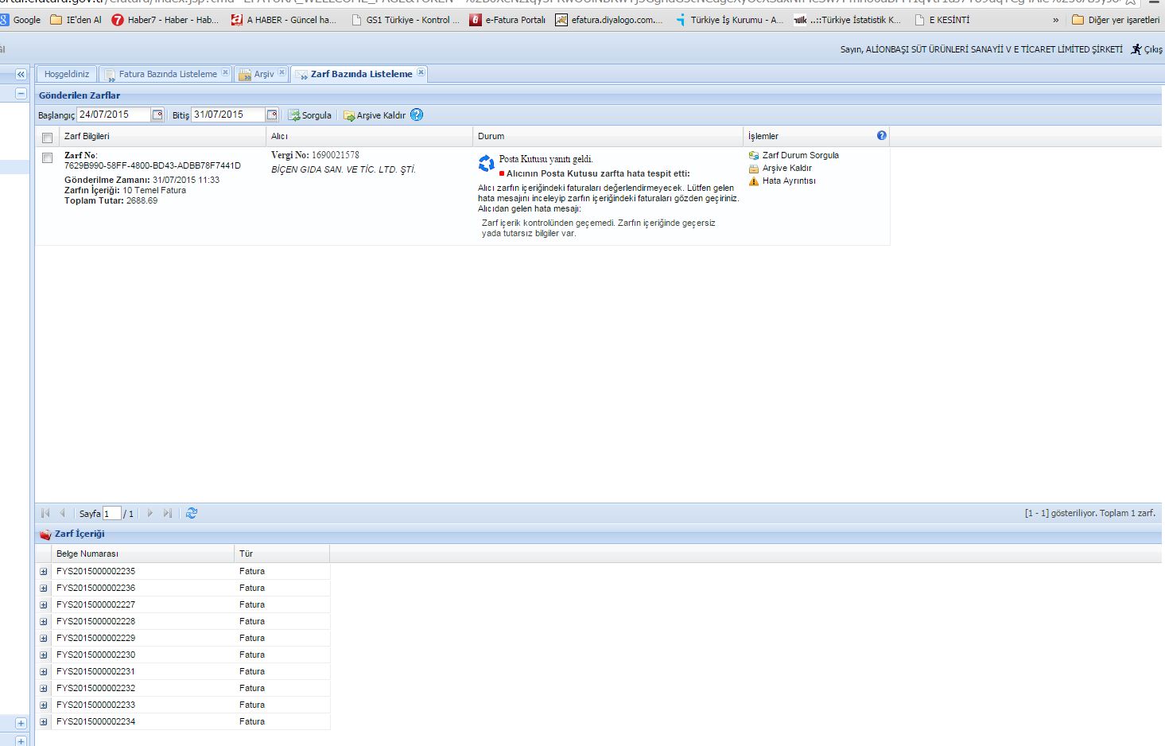Tick the select-all checkbox in the header

(48, 137)
